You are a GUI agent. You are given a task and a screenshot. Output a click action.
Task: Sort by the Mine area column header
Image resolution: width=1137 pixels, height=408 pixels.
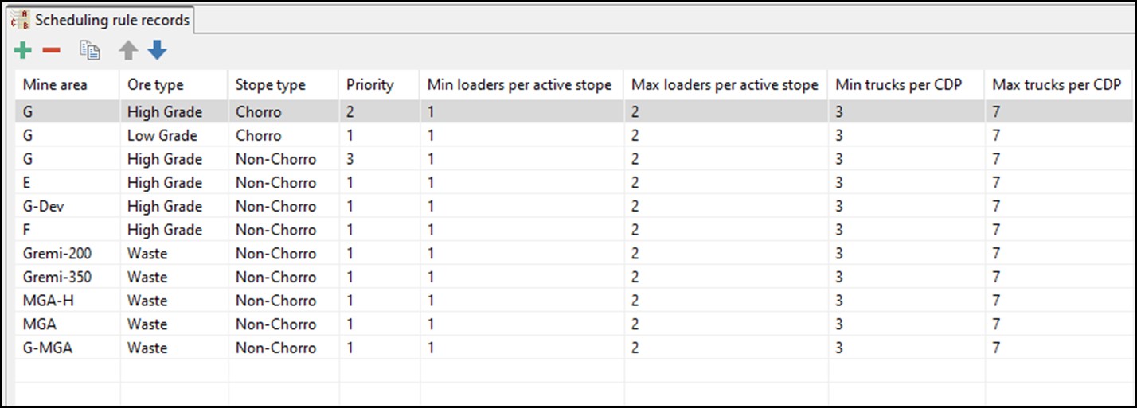click(x=55, y=84)
